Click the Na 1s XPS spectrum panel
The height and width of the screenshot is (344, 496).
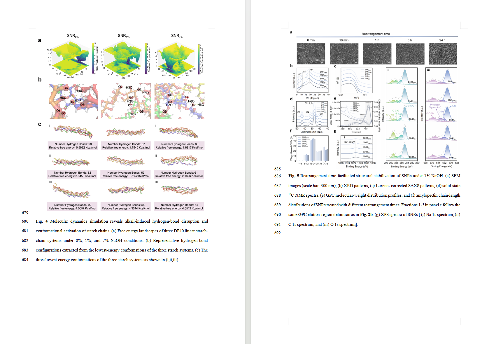(x=357, y=148)
